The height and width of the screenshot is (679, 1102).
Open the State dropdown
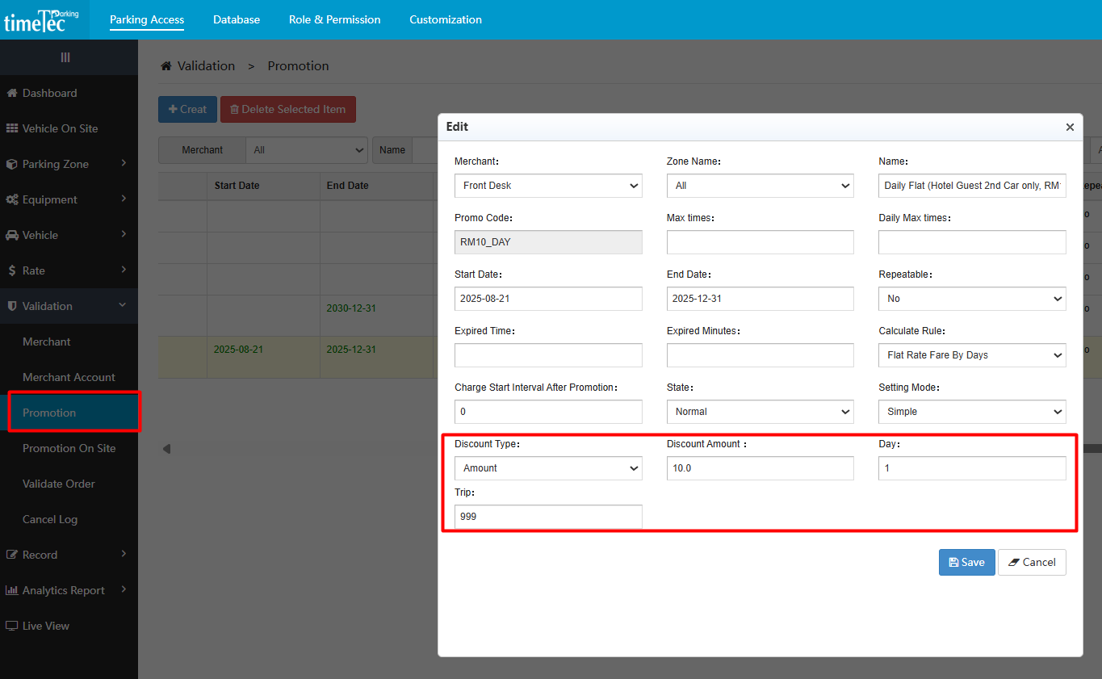tap(760, 412)
